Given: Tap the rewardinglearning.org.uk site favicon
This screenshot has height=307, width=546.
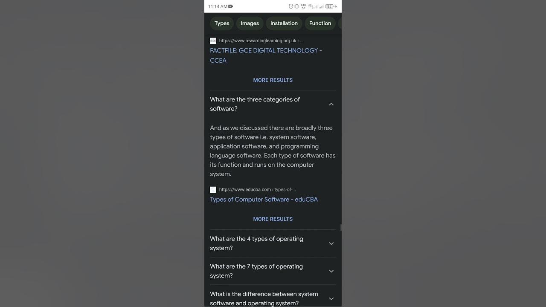Looking at the screenshot, I should click(213, 41).
